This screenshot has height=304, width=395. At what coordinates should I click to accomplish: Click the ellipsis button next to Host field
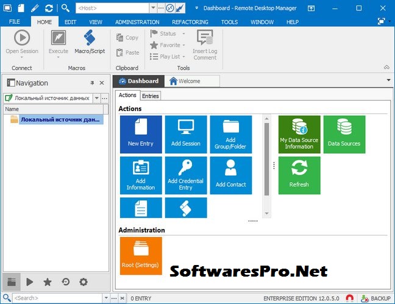[161, 8]
